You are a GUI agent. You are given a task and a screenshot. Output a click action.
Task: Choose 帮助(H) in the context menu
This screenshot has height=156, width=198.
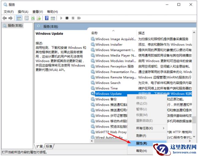click(141, 151)
